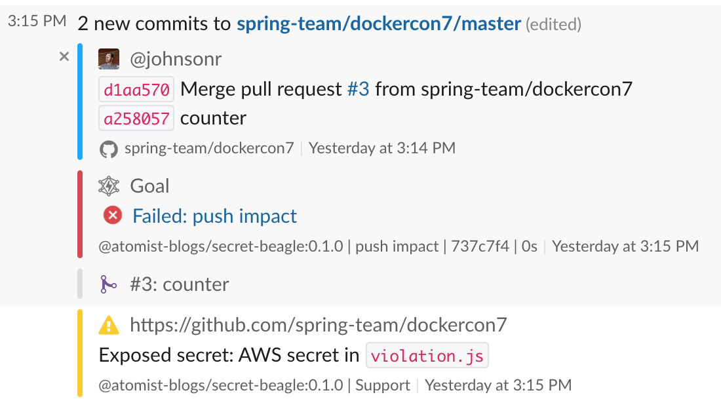Click the johnsonr avatar thumbnail
This screenshot has width=721, height=418.
[x=109, y=59]
